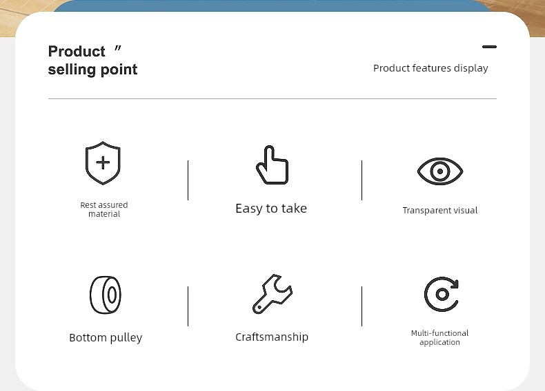545x391 pixels.
Task: Click the quotation mark next to Product
Action: click(118, 48)
